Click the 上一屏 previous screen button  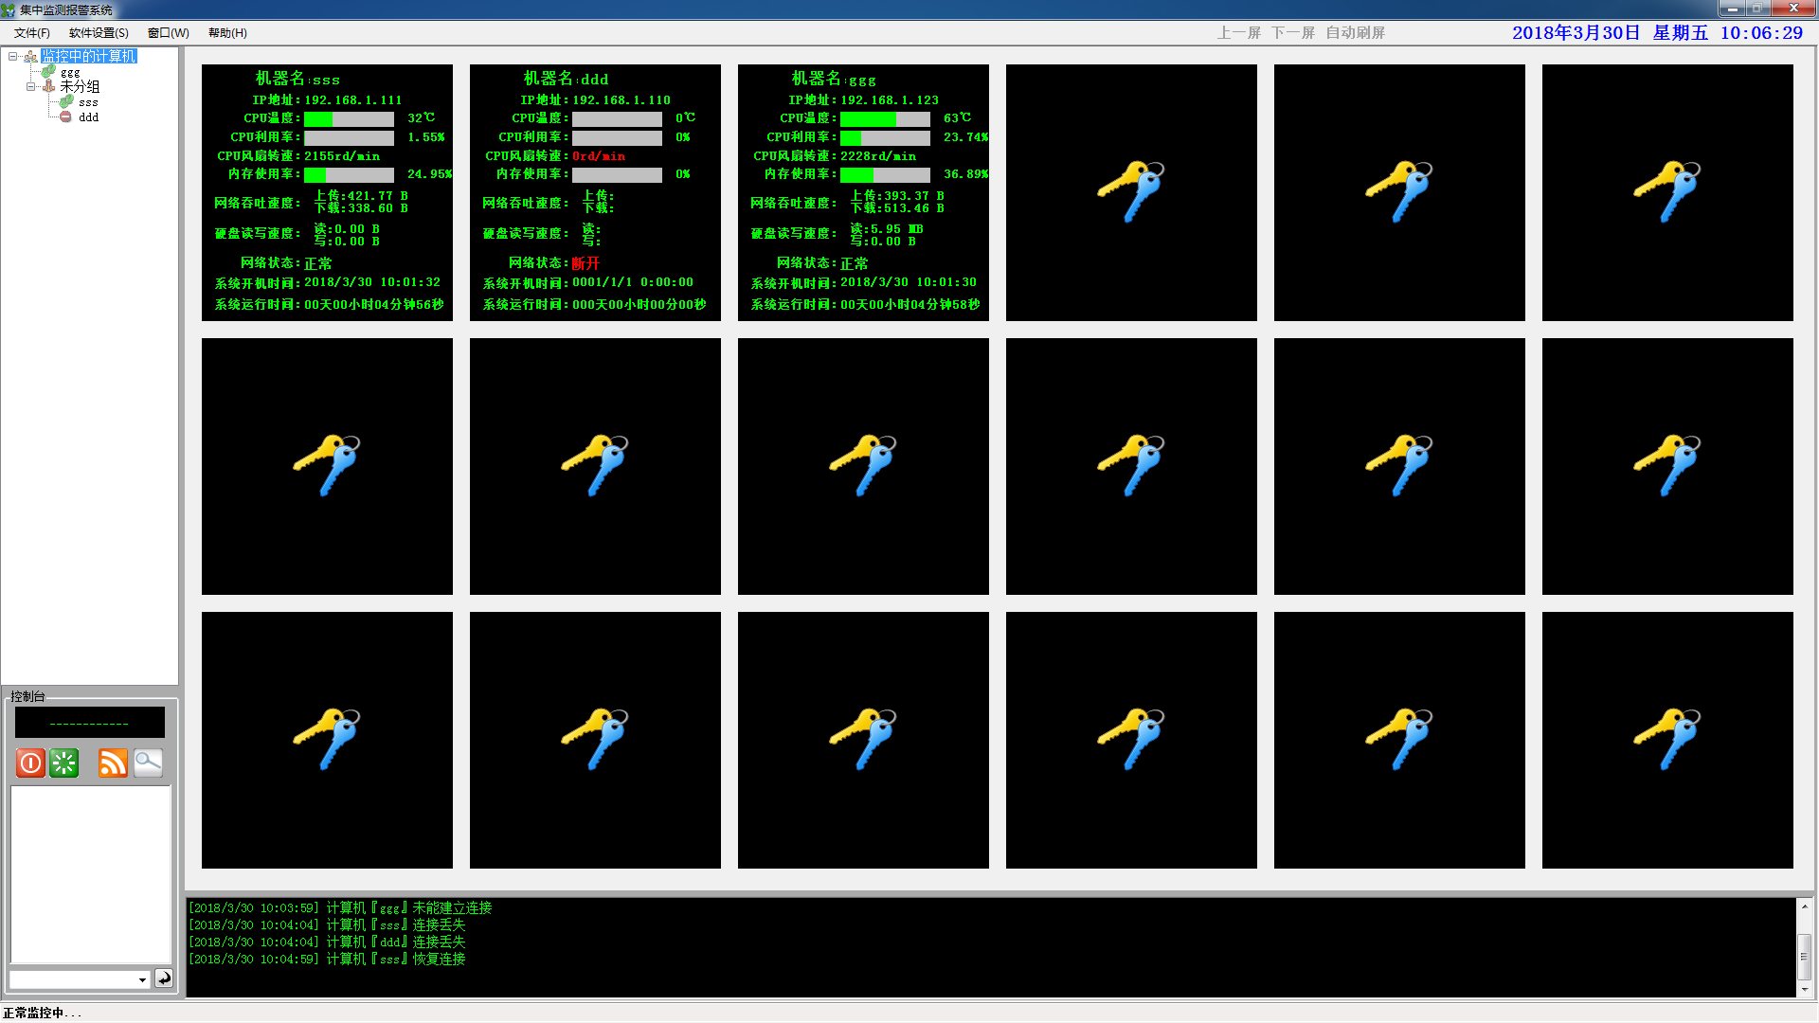1238,33
